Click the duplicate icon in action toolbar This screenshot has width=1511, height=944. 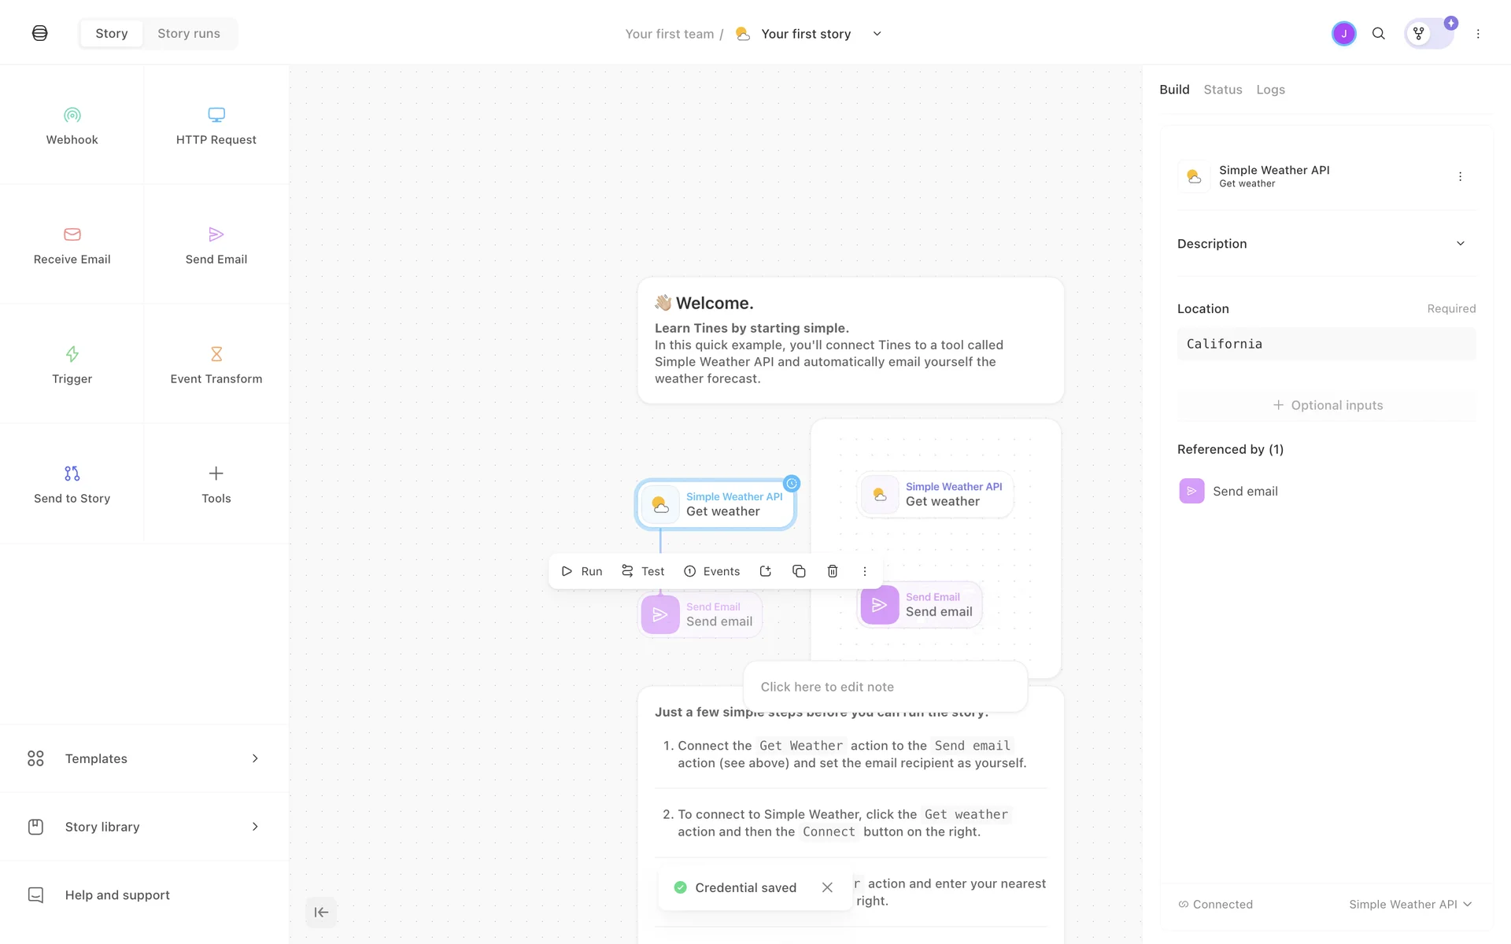click(799, 571)
